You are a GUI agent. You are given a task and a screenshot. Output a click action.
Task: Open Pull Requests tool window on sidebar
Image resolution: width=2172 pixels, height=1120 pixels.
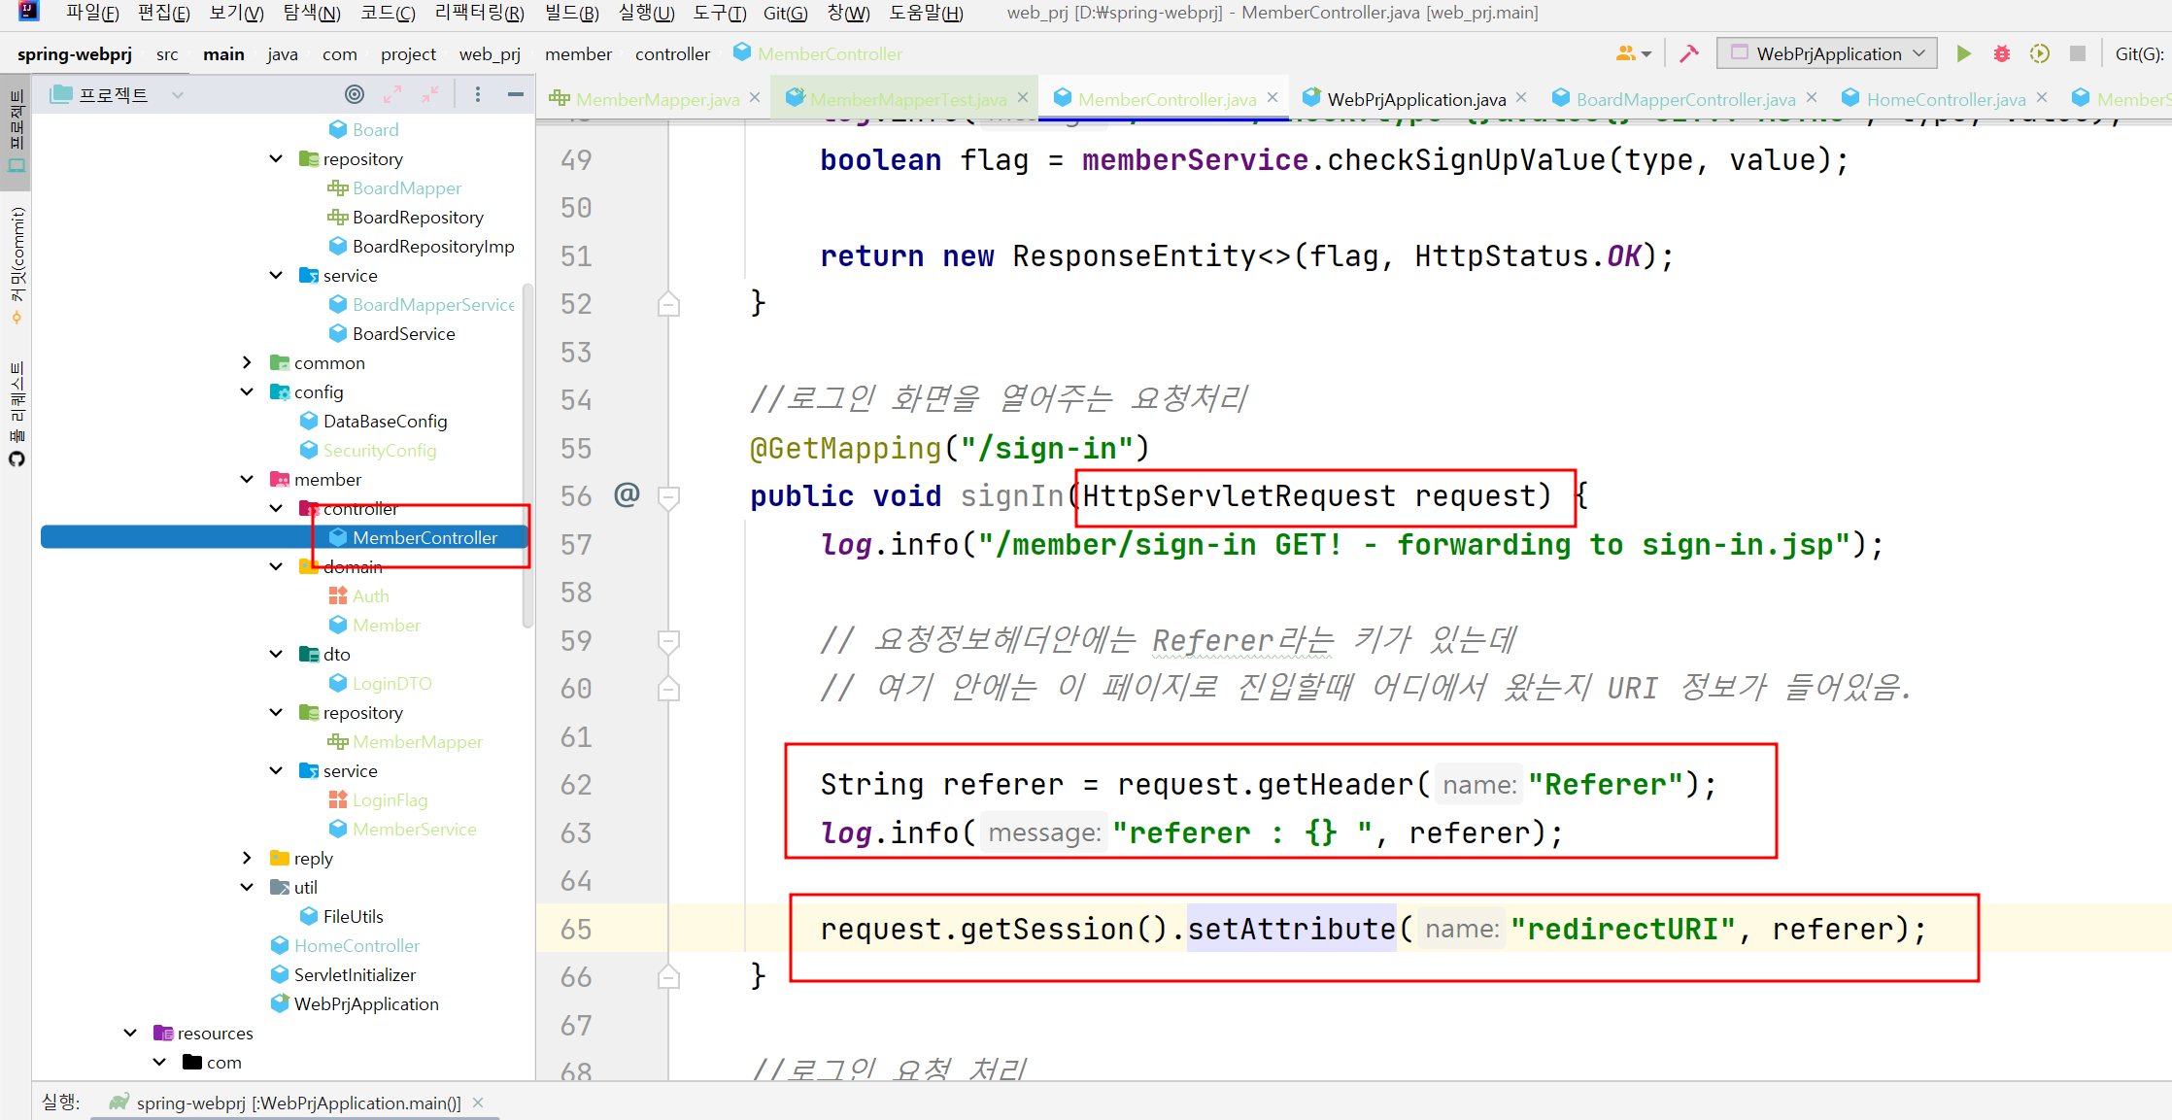(16, 413)
